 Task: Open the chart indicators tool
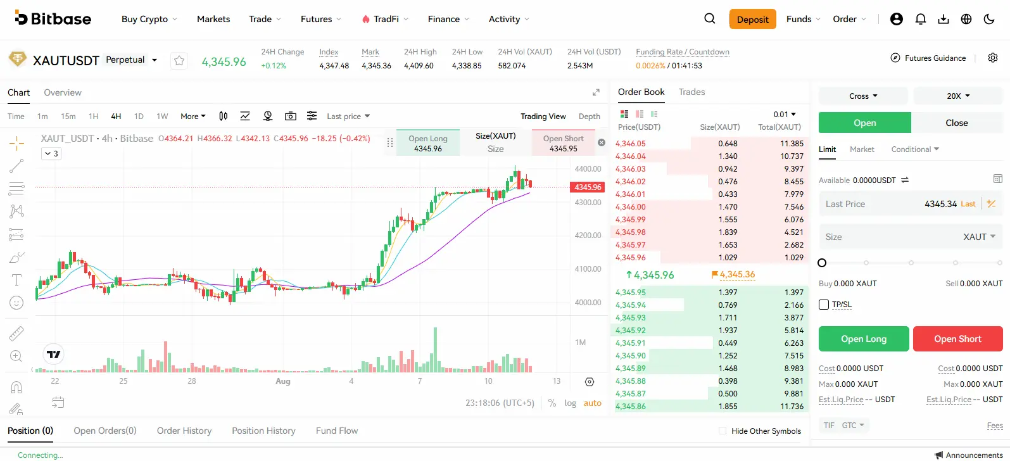[x=245, y=116]
